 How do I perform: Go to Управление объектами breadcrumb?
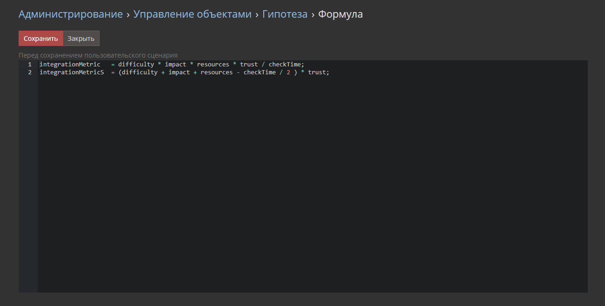(x=193, y=14)
